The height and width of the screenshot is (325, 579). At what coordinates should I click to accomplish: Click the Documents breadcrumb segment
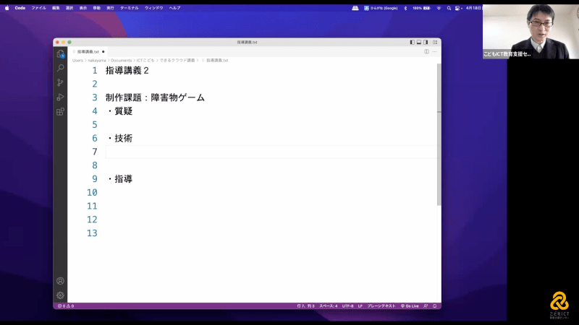(x=121, y=61)
